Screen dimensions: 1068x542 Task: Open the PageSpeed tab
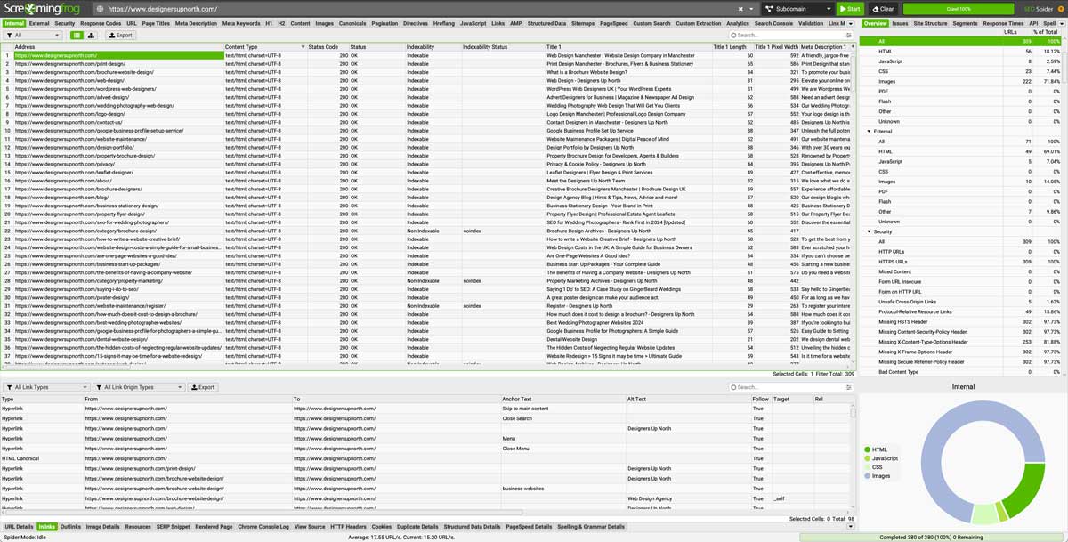613,23
